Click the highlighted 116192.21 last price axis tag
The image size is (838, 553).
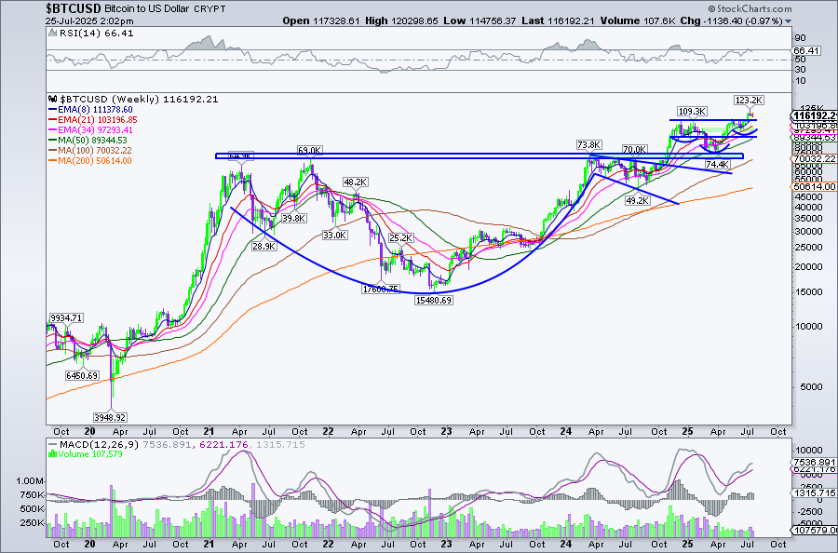click(814, 116)
